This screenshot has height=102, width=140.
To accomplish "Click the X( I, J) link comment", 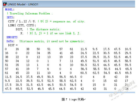I will [x=54, y=33].
